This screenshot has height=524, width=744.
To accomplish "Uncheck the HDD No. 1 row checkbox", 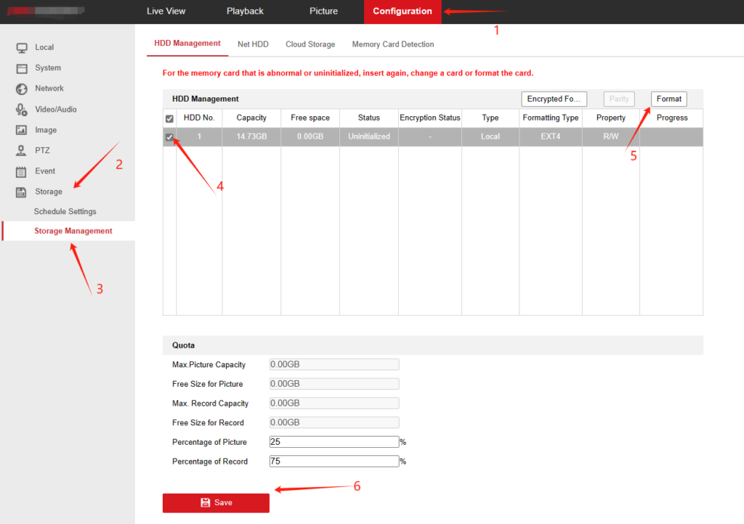I will [x=169, y=137].
